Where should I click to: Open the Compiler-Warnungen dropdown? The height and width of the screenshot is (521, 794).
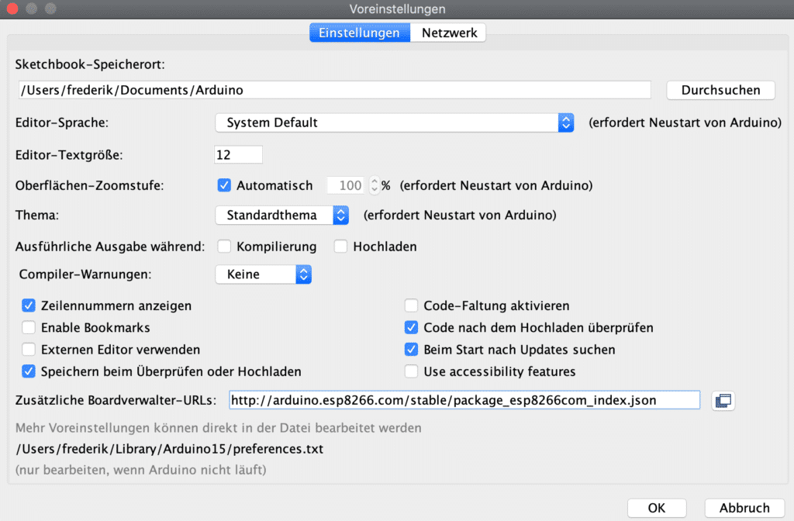(263, 274)
